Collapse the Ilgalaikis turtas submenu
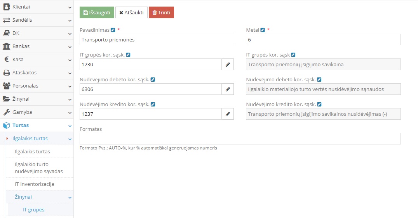This screenshot has width=418, height=218. [x=70, y=139]
